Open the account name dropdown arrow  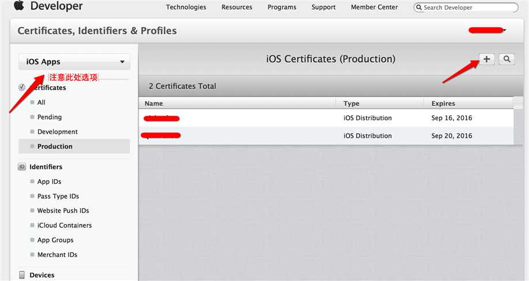(504, 31)
